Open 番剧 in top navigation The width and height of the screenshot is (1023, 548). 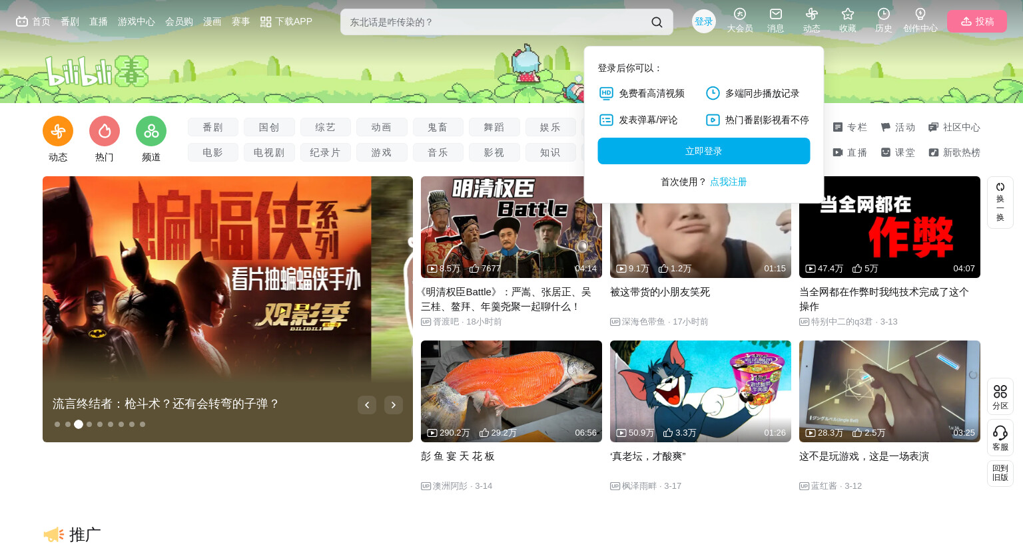coord(70,21)
